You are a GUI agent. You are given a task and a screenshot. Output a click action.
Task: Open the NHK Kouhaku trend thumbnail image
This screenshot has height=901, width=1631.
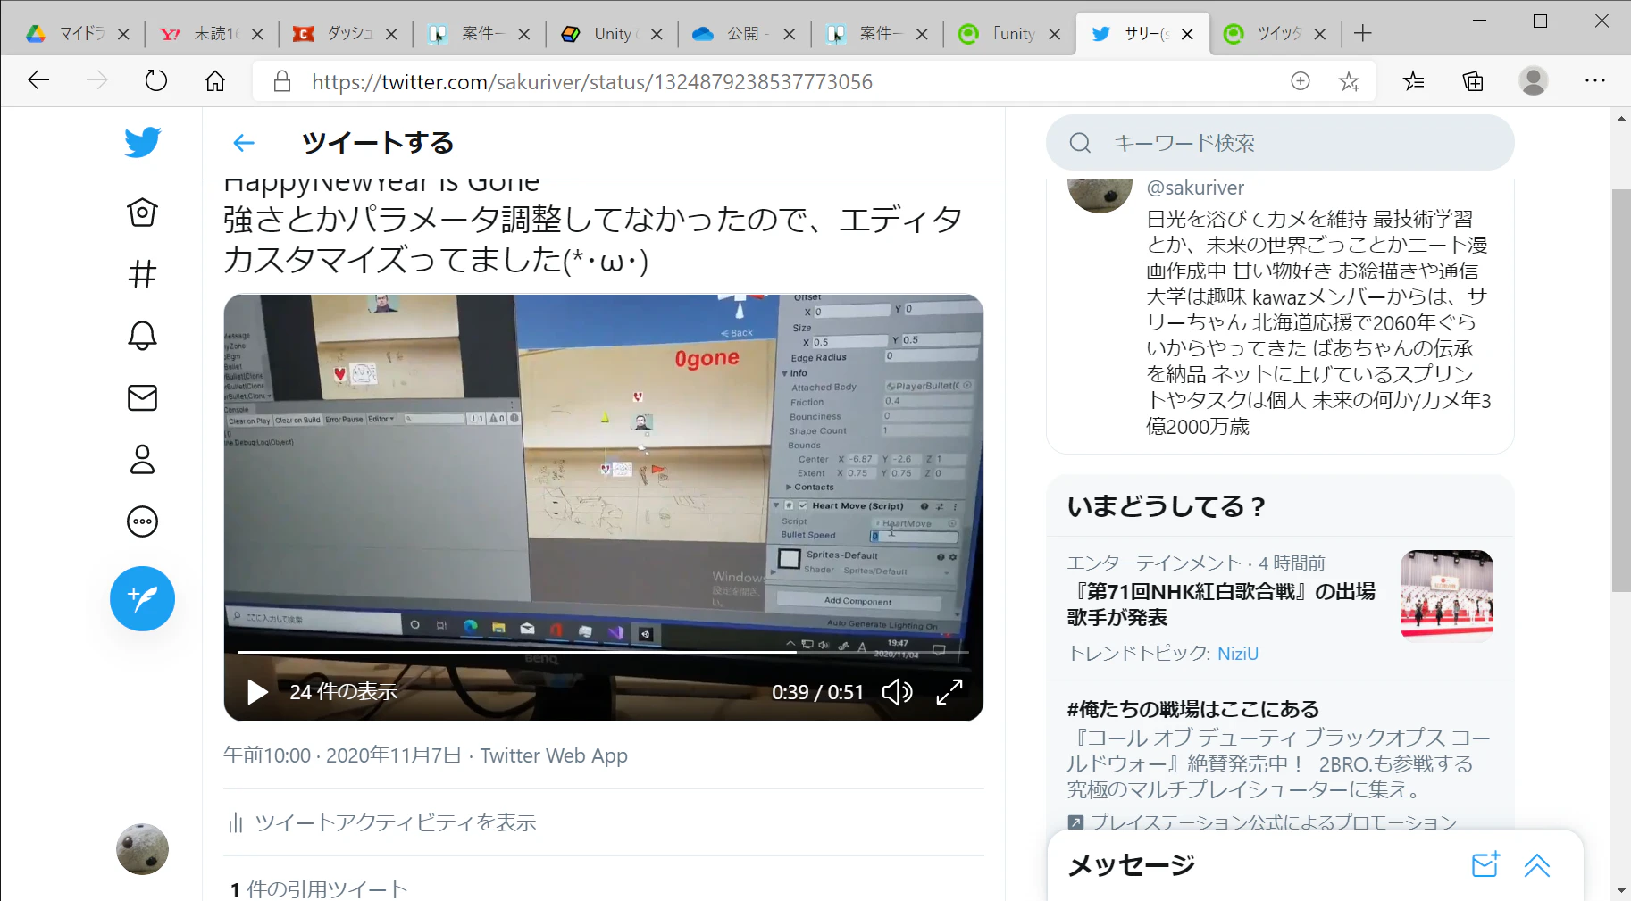pyautogui.click(x=1447, y=596)
